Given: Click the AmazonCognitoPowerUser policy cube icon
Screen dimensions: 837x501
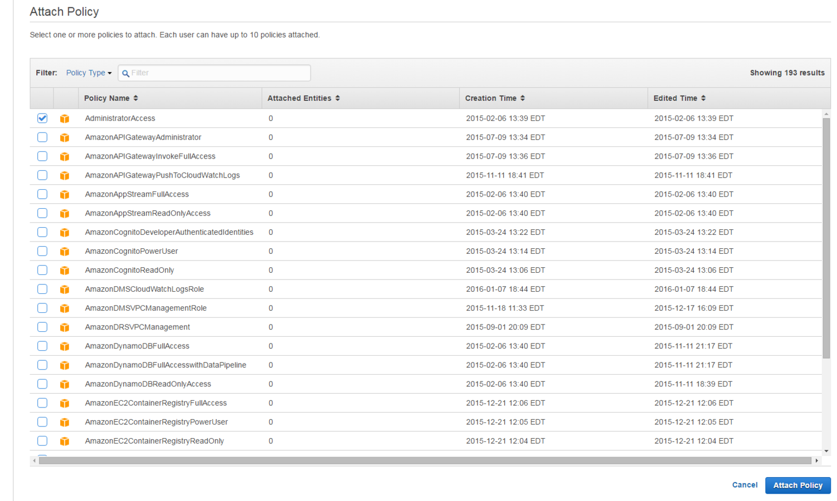Looking at the screenshot, I should pyautogui.click(x=65, y=251).
